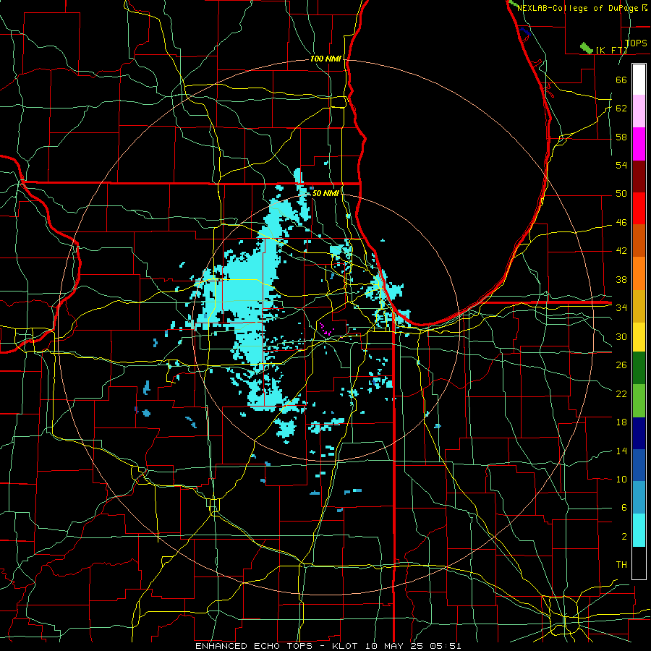This screenshot has height=651, width=651.
Task: Click the light green 22 kft legend swatch
Action: [x=639, y=401]
